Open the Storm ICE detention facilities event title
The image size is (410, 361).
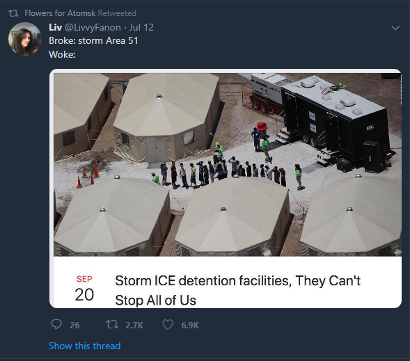pyautogui.click(x=237, y=290)
